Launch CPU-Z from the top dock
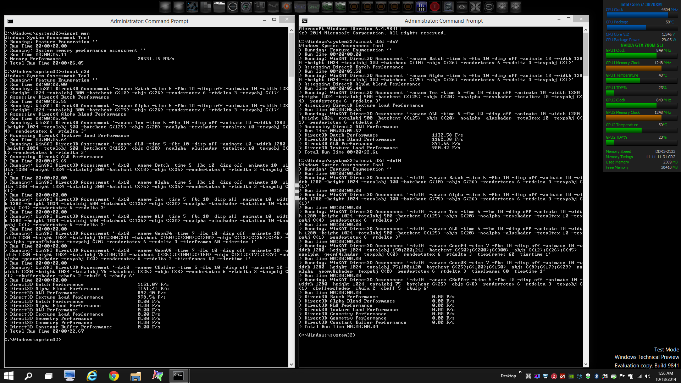Image resolution: width=681 pixels, height=383 pixels. coord(300,7)
